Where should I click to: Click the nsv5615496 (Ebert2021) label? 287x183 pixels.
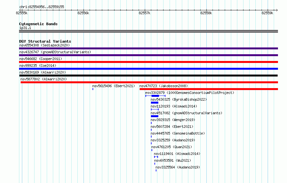click(114, 86)
